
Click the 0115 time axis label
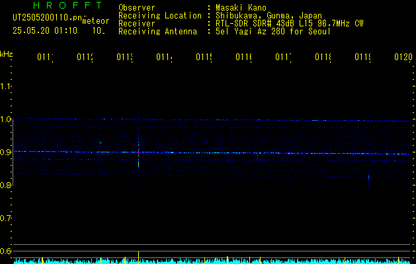204,57
